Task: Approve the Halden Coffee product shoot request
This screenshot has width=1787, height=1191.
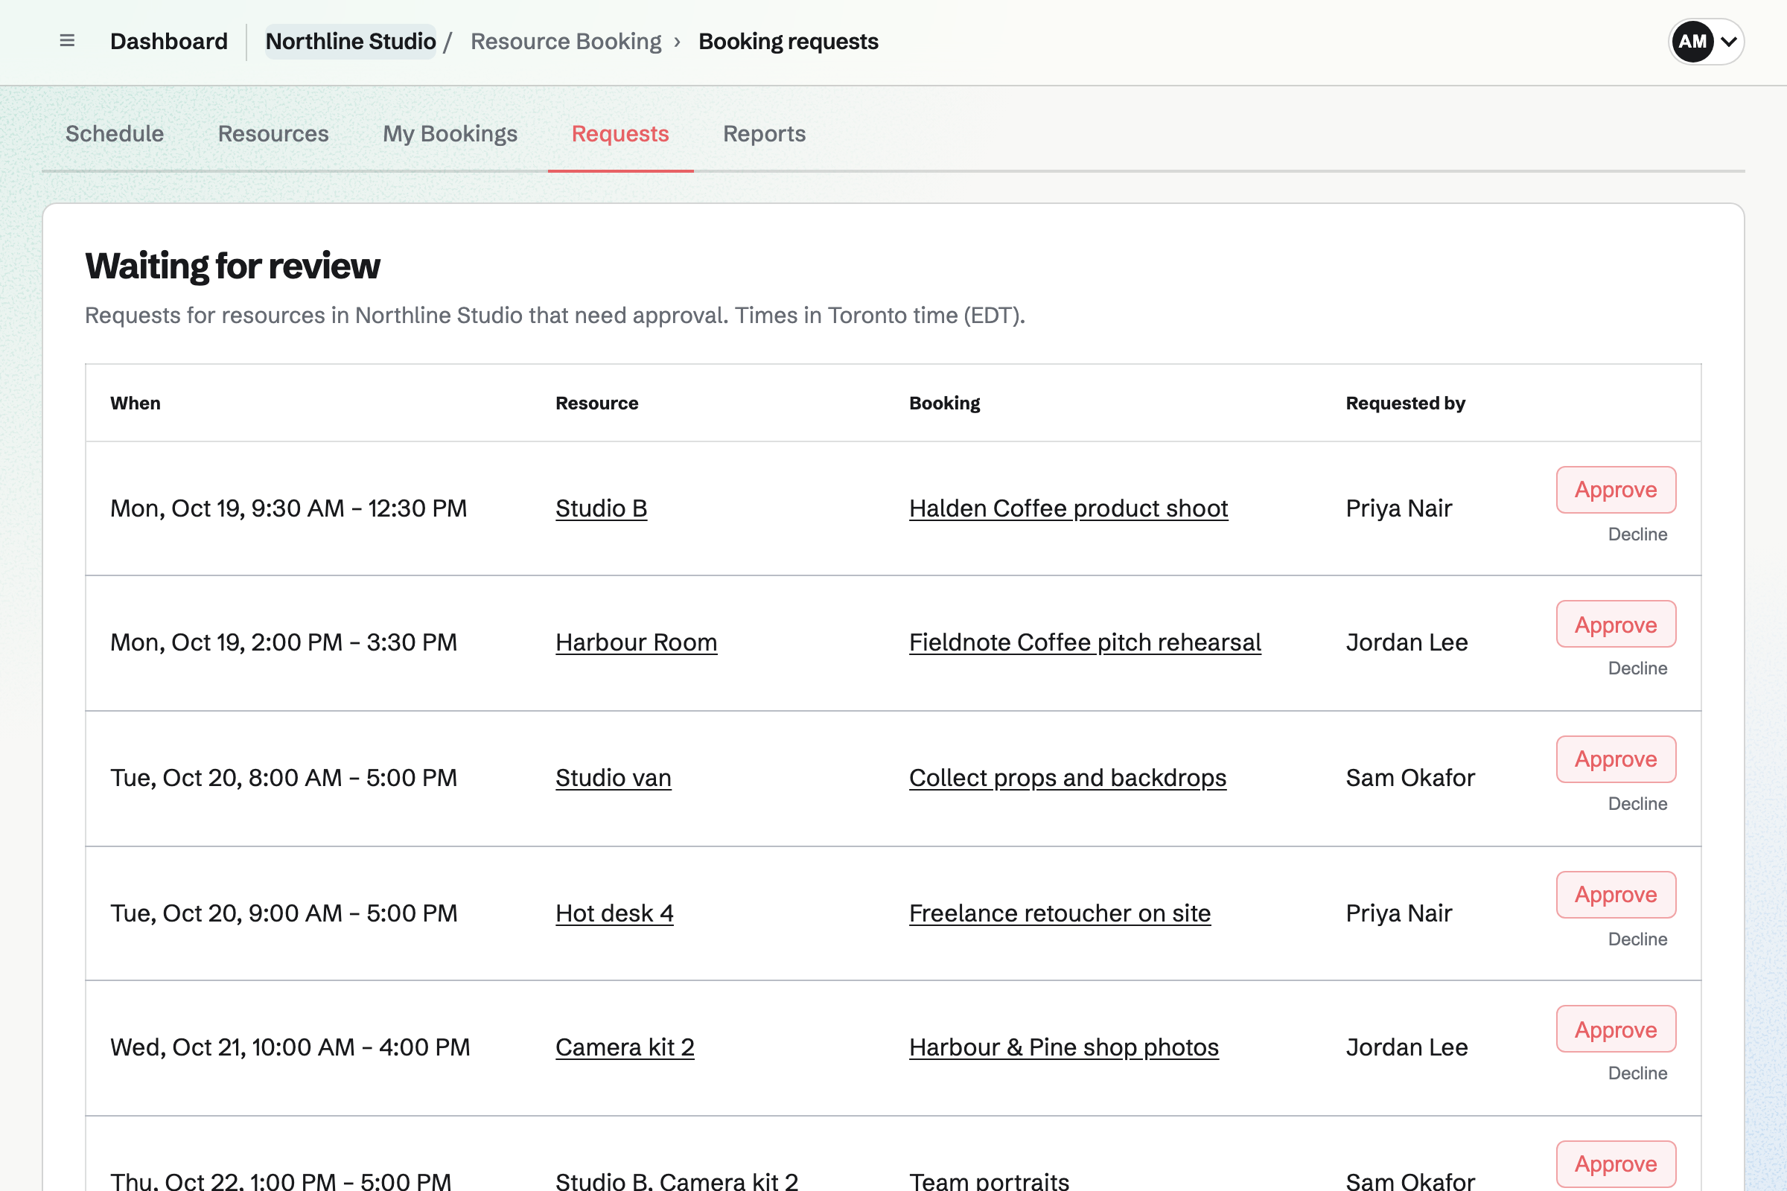Action: (x=1616, y=490)
